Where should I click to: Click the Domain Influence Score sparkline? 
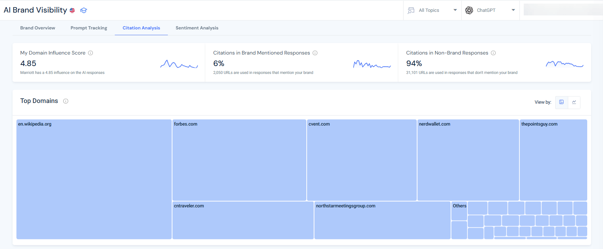(179, 65)
